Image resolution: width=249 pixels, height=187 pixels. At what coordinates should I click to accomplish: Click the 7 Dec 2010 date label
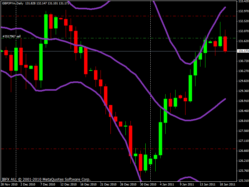[x=48, y=185]
